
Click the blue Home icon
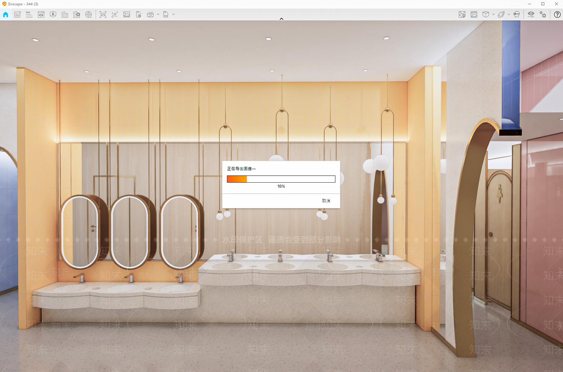[x=6, y=14]
